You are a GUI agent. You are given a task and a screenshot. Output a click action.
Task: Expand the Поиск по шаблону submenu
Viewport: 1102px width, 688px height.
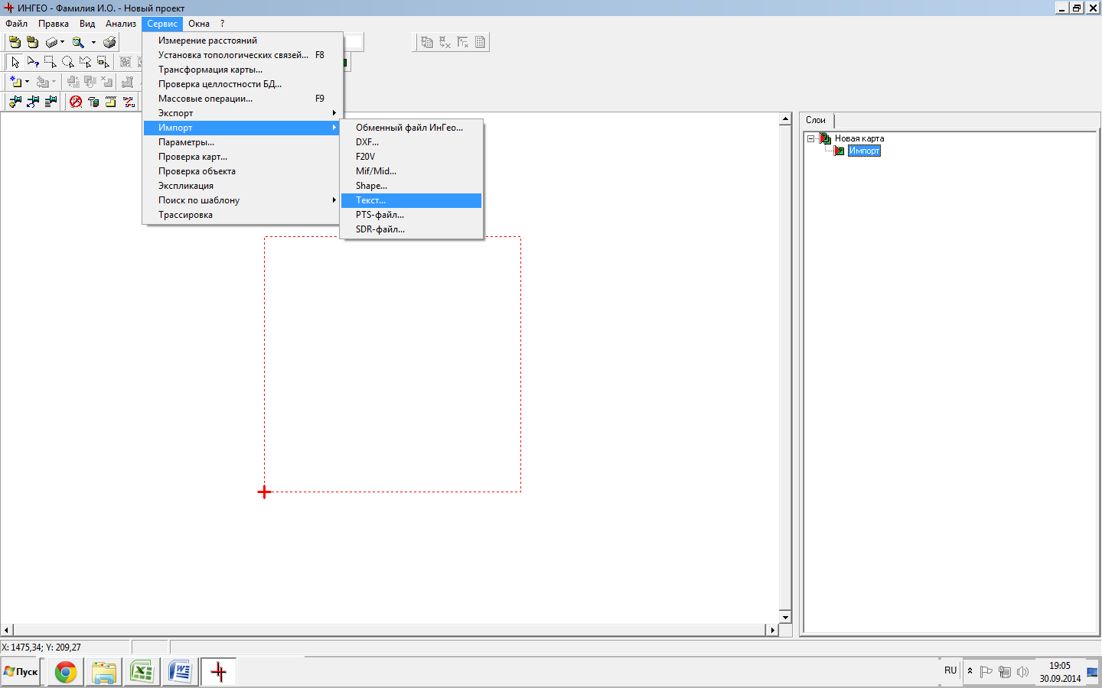coord(242,200)
